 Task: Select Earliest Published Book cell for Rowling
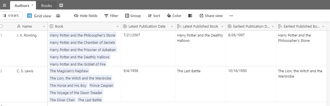[x=302, y=49]
